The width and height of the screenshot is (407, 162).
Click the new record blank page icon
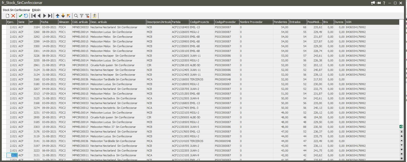pos(8,16)
